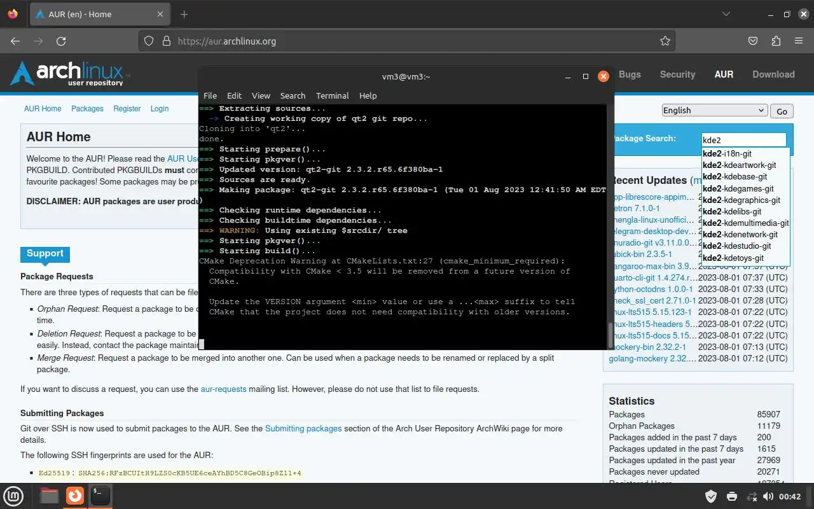
Task: Open the Pocket save icon
Action: (753, 41)
